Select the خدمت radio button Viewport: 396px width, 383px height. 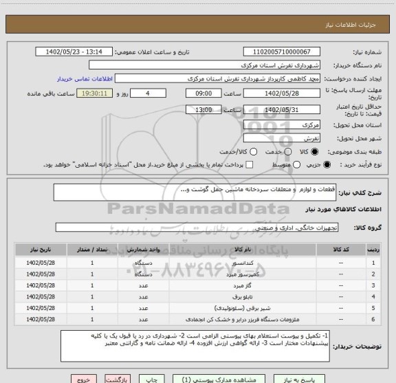tap(288, 152)
